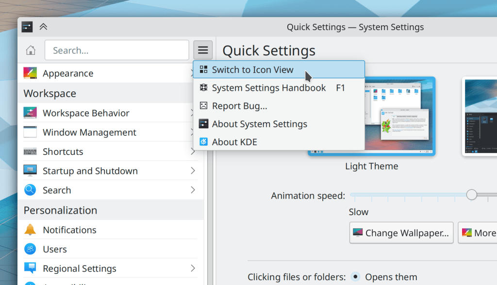Screen dimensions: 497x285
Task: Click the Home icon beside search
Action: point(31,50)
